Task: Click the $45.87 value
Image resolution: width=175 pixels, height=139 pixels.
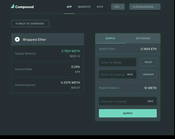Action: pos(76,88)
